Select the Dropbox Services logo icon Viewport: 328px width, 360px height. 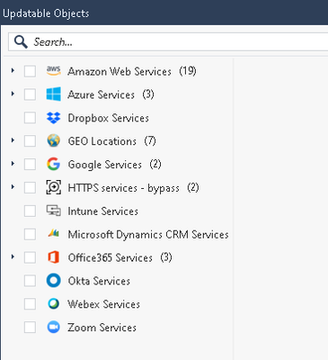click(54, 118)
